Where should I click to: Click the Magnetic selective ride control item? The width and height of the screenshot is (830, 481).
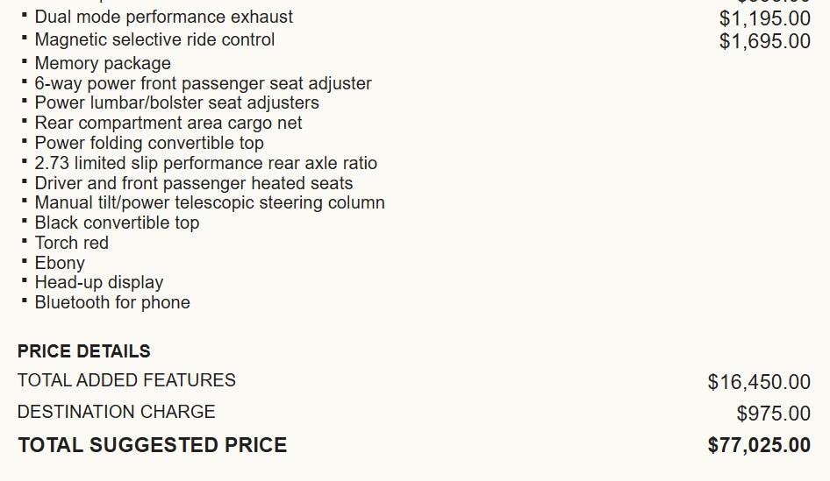[x=154, y=39]
